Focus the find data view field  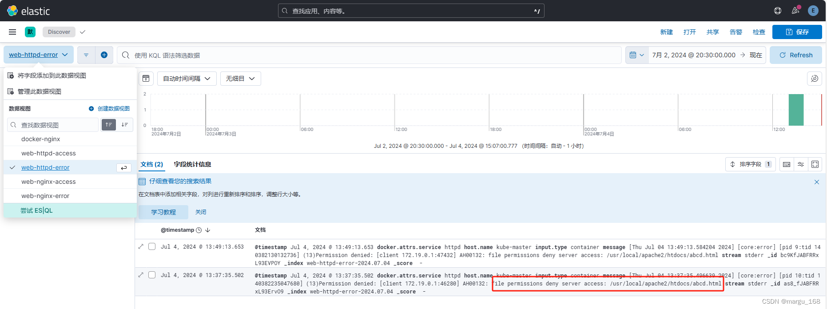[53, 125]
